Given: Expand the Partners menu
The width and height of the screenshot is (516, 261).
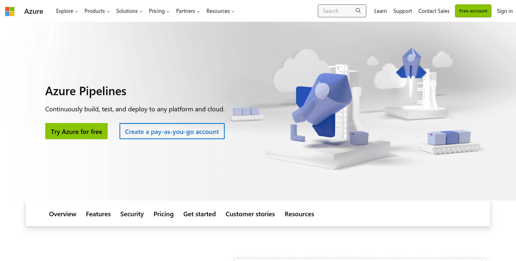Looking at the screenshot, I should (187, 11).
